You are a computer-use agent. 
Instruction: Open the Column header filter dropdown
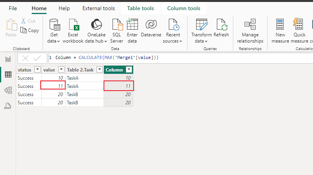tap(129, 70)
